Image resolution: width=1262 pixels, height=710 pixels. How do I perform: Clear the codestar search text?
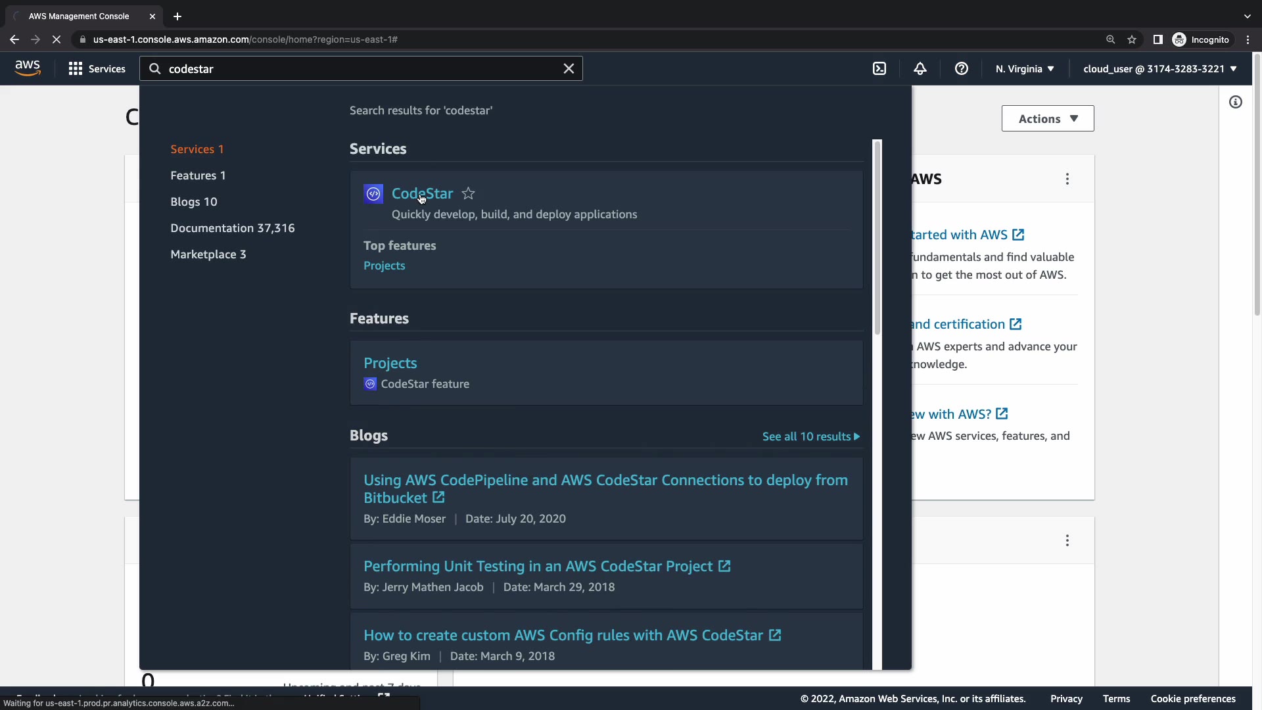(569, 68)
